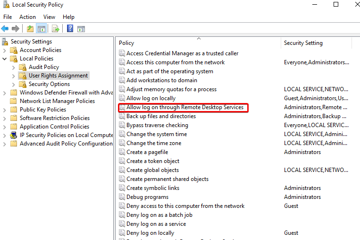360x240 pixels.
Task: Select Adjust memory quotas for a process
Action: tap(171, 89)
